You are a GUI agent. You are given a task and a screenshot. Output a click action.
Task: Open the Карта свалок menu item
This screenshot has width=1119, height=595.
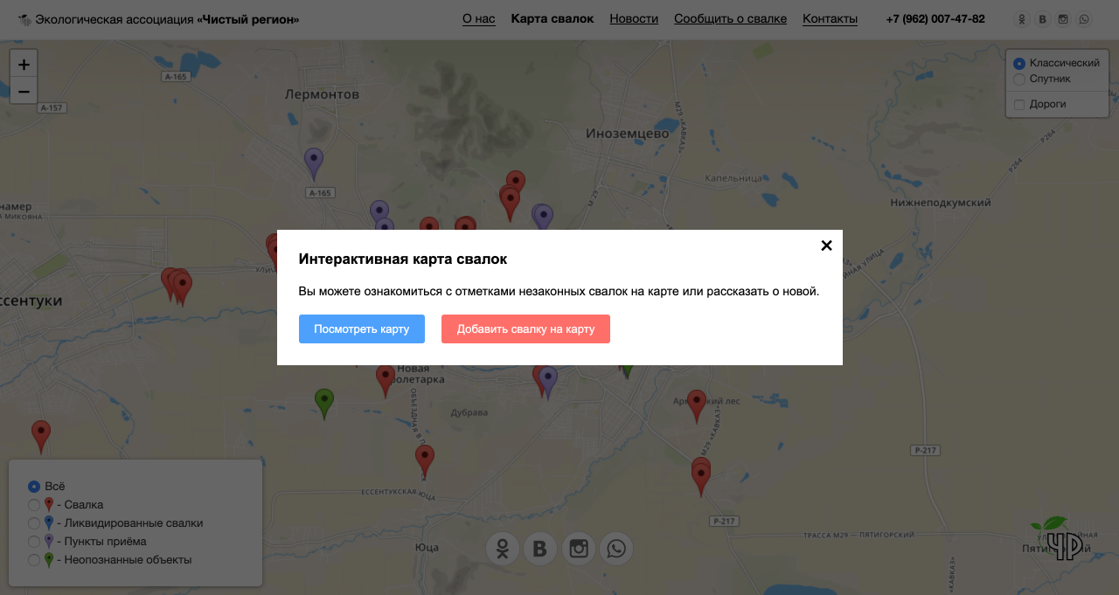click(x=553, y=18)
